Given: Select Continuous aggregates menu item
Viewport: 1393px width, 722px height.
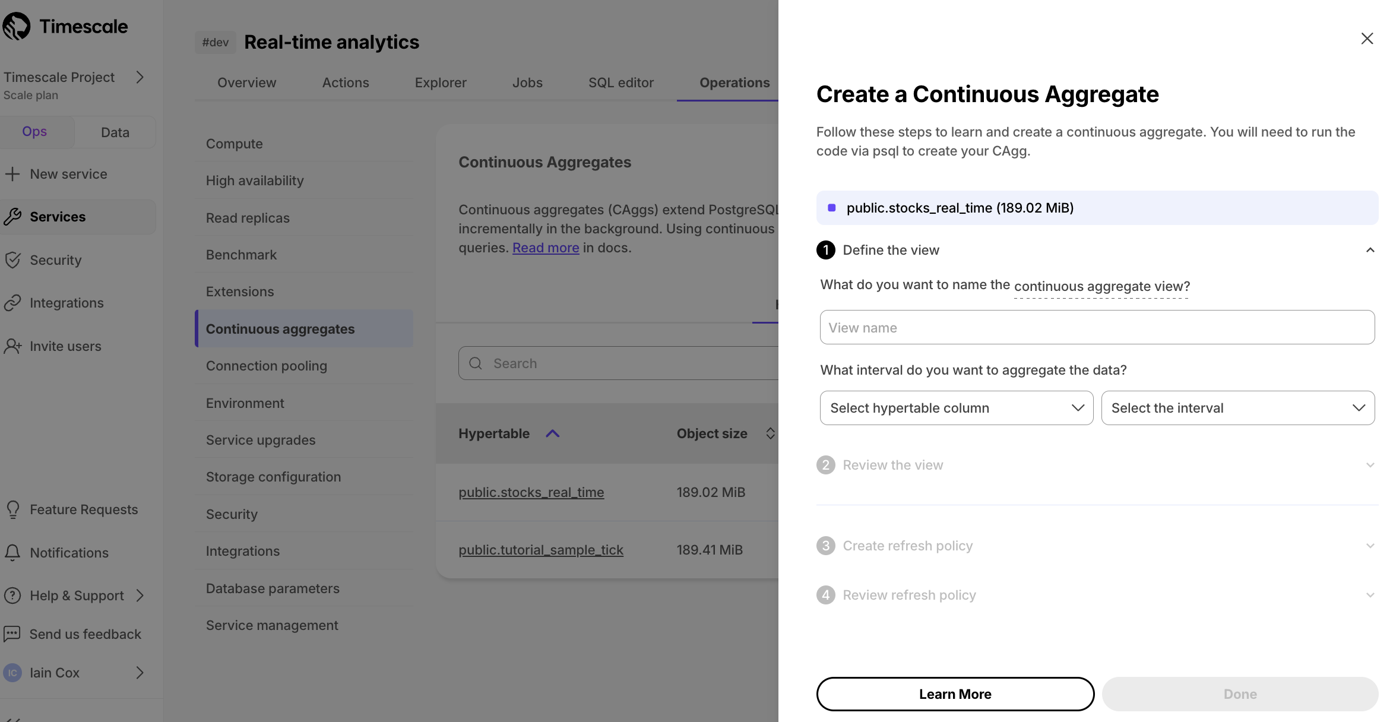Looking at the screenshot, I should tap(304, 328).
